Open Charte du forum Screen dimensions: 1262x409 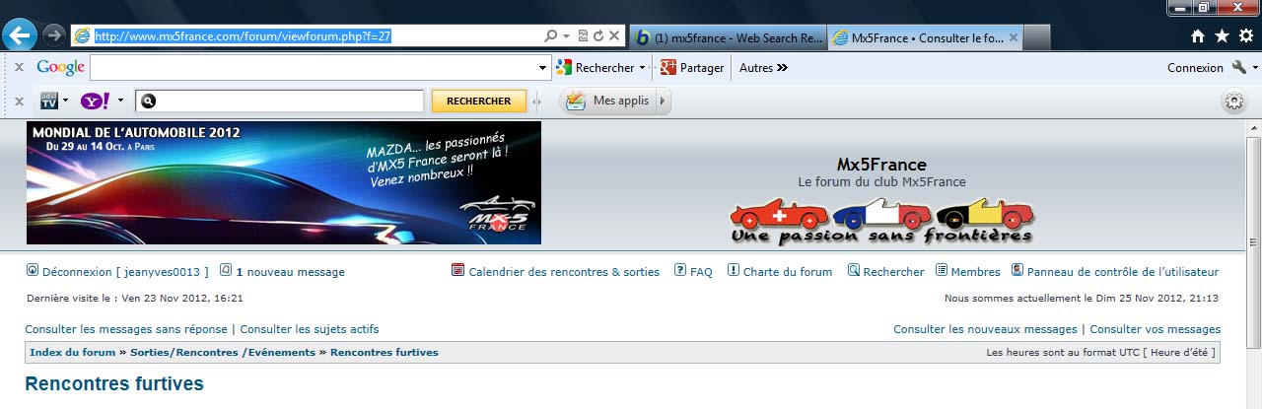click(x=788, y=272)
